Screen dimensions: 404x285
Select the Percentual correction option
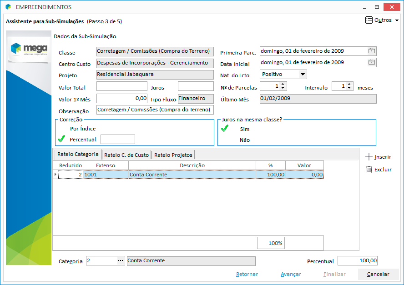tap(82, 139)
